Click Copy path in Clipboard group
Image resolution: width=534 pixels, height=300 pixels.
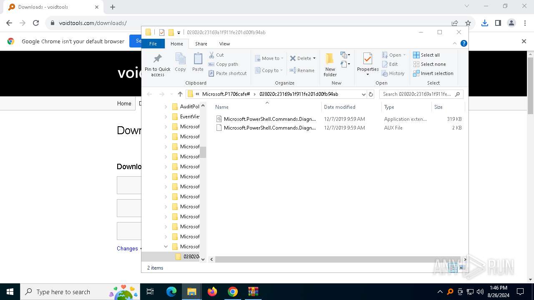point(223,64)
